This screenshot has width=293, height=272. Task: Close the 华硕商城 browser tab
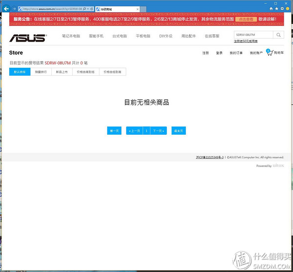coord(138,9)
